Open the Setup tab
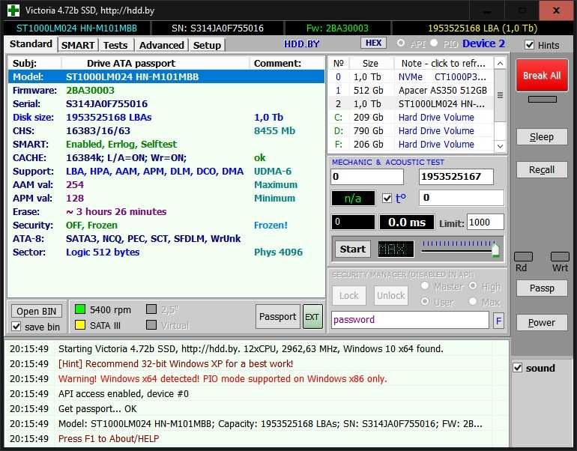Image resolution: width=577 pixels, height=451 pixels. pyautogui.click(x=207, y=45)
